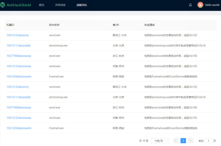Open the second 19212122abzzsasaq machine ID link

(19, 118)
